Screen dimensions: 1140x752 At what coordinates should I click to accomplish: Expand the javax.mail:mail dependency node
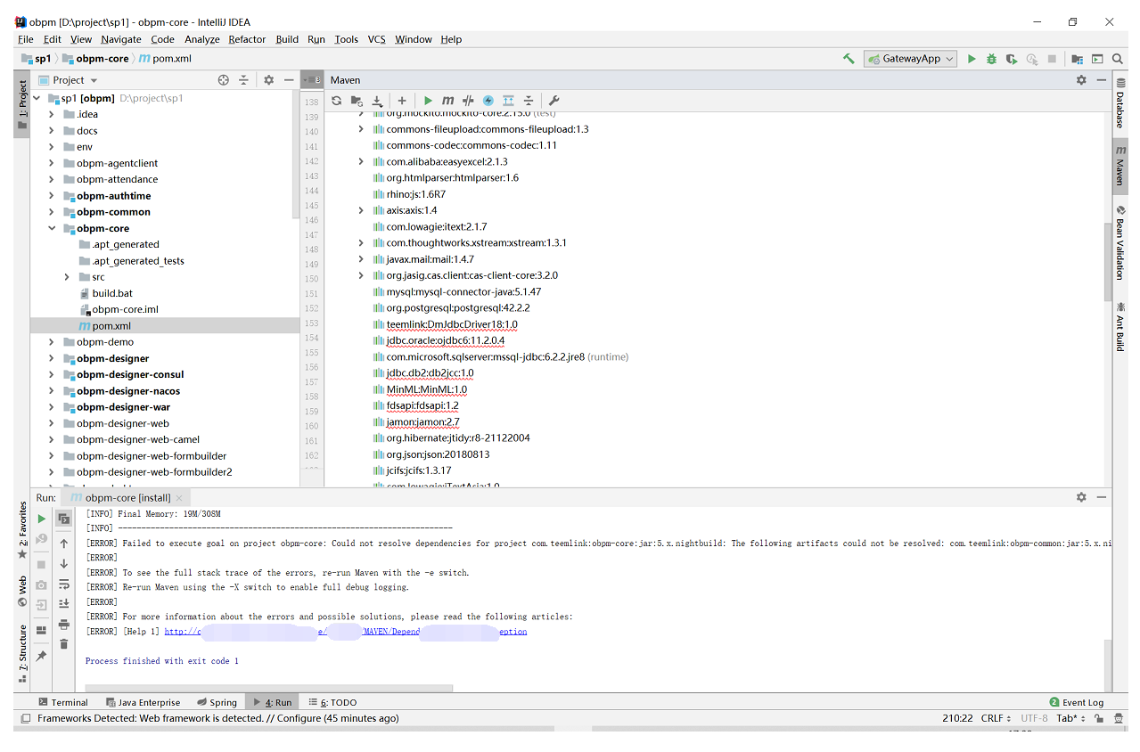click(x=361, y=259)
